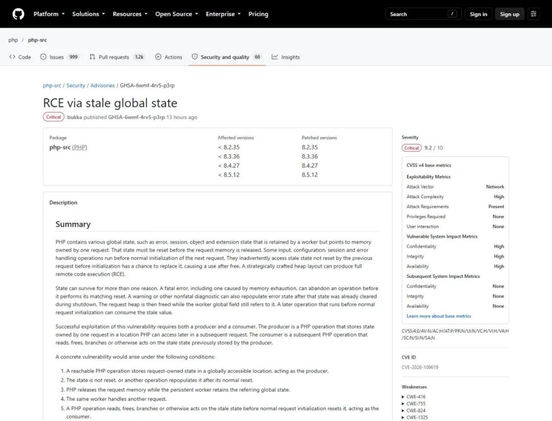This screenshot has width=552, height=421.
Task: Click the Description section label
Action: tap(63, 202)
